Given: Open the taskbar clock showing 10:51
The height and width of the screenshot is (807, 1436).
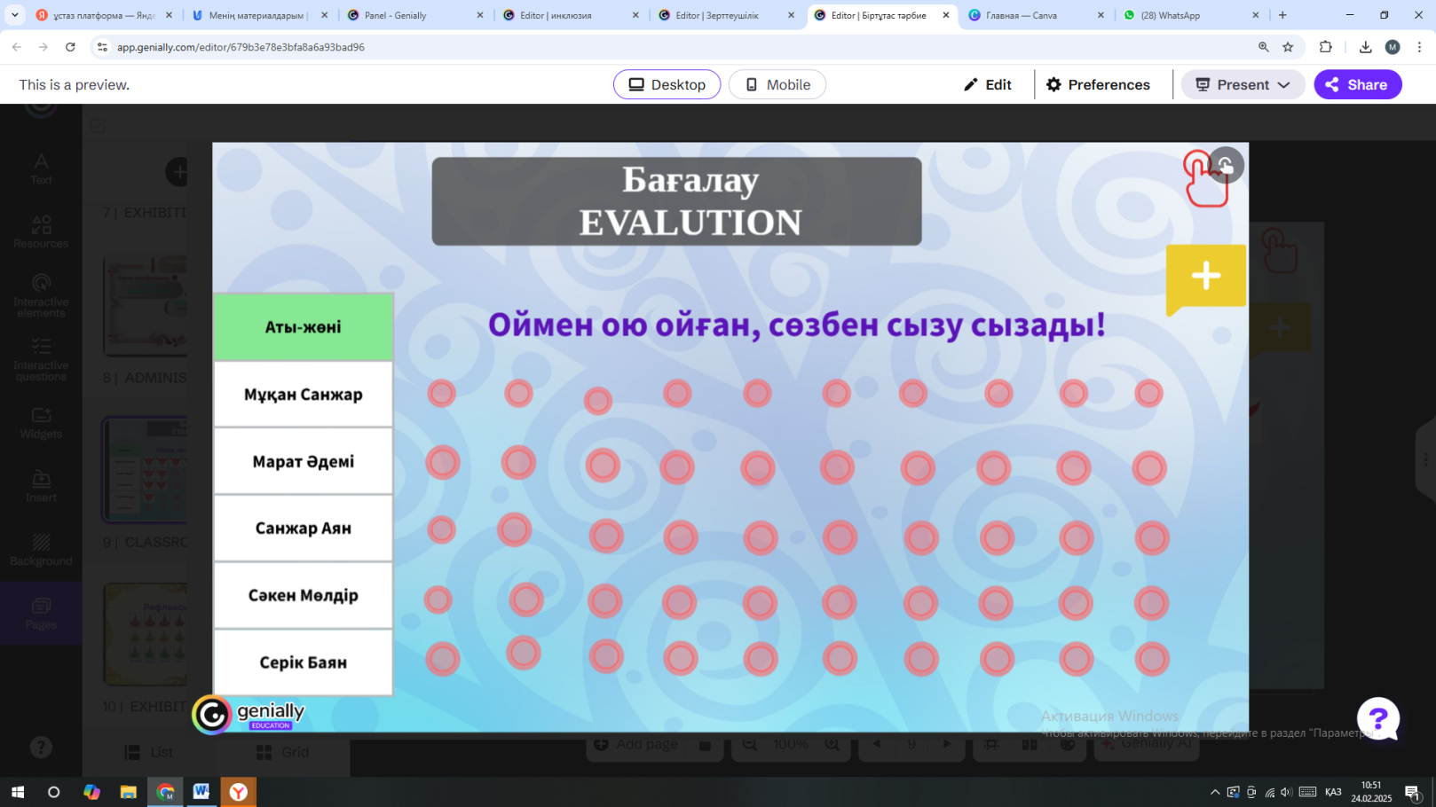Looking at the screenshot, I should pyautogui.click(x=1371, y=792).
